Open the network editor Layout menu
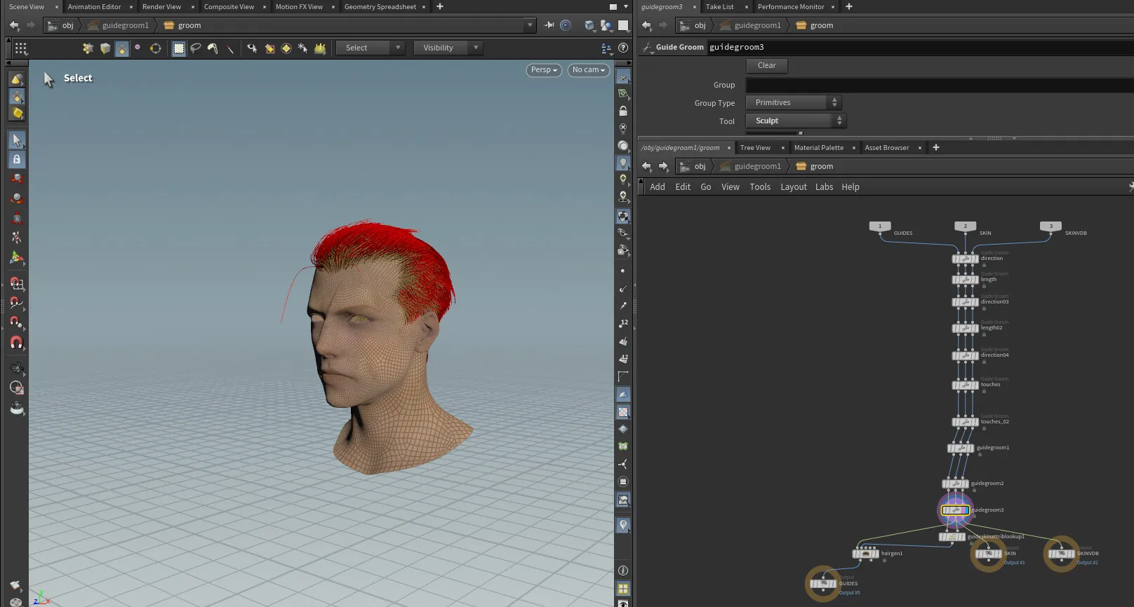1134x607 pixels. (794, 187)
